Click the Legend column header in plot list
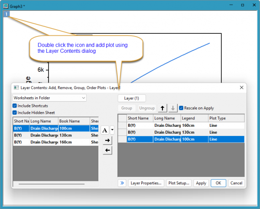The height and width of the screenshot is (209, 260). pyautogui.click(x=194, y=118)
